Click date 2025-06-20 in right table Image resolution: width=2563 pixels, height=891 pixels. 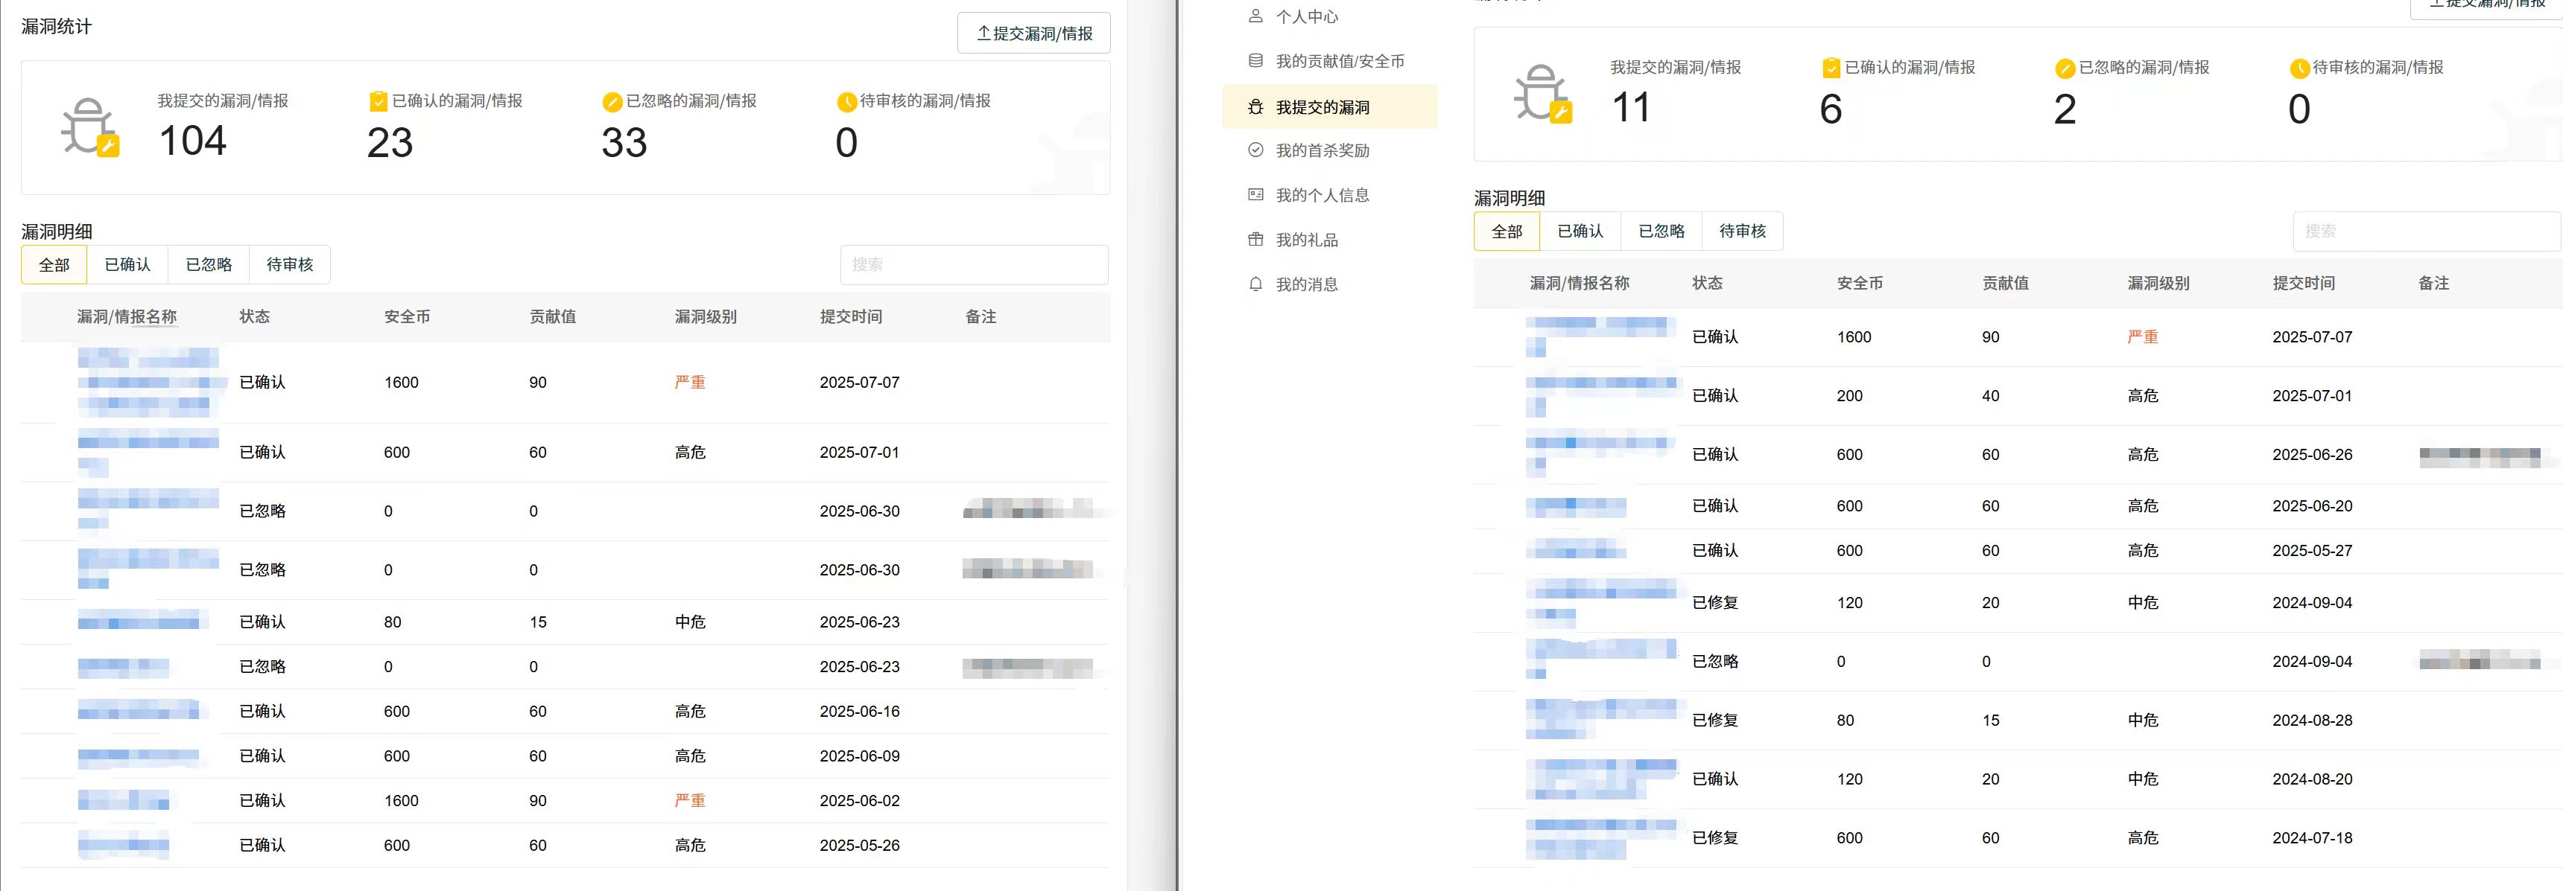2312,506
